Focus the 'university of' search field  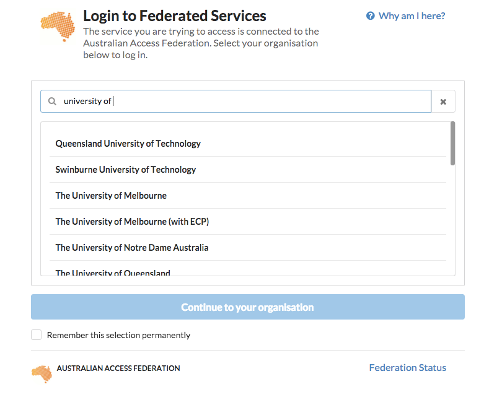[236, 102]
